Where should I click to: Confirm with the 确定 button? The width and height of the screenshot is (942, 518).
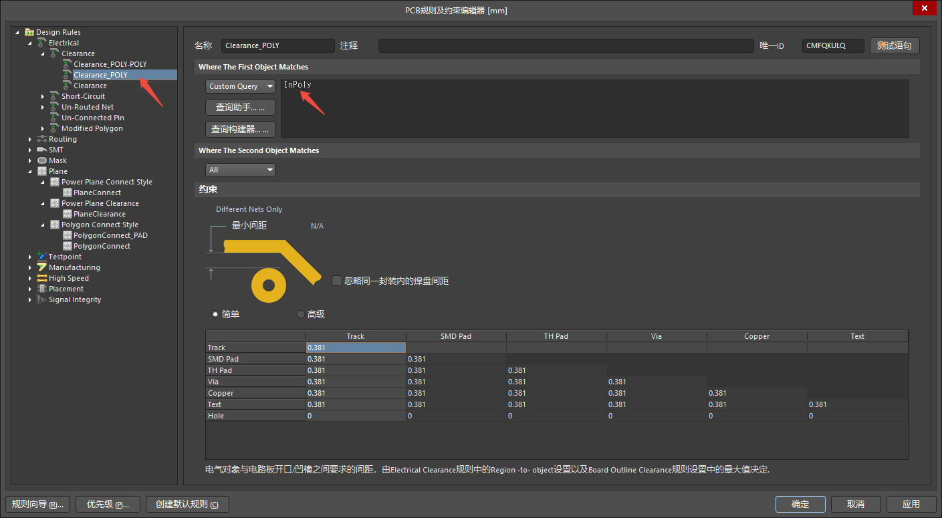[x=800, y=504]
